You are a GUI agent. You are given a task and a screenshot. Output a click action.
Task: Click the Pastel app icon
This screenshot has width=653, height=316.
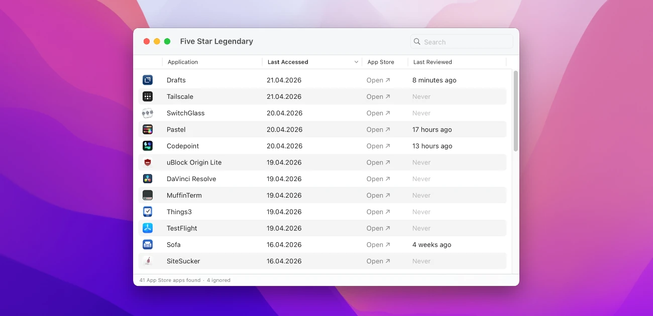point(147,129)
